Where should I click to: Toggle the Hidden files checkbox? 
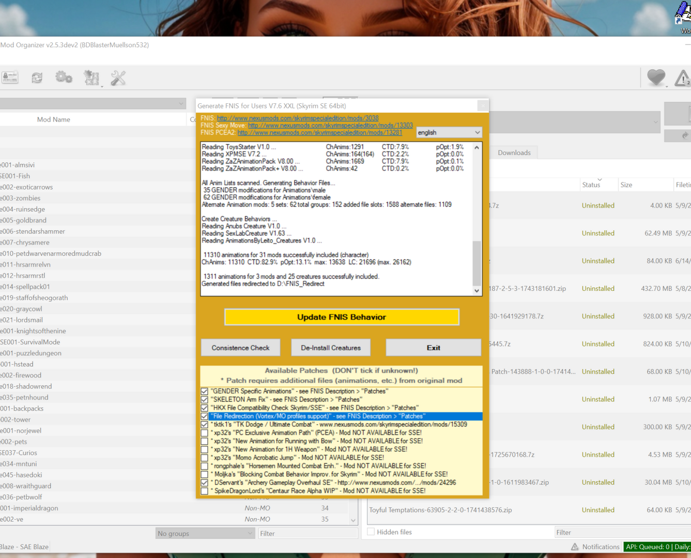pos(371,532)
